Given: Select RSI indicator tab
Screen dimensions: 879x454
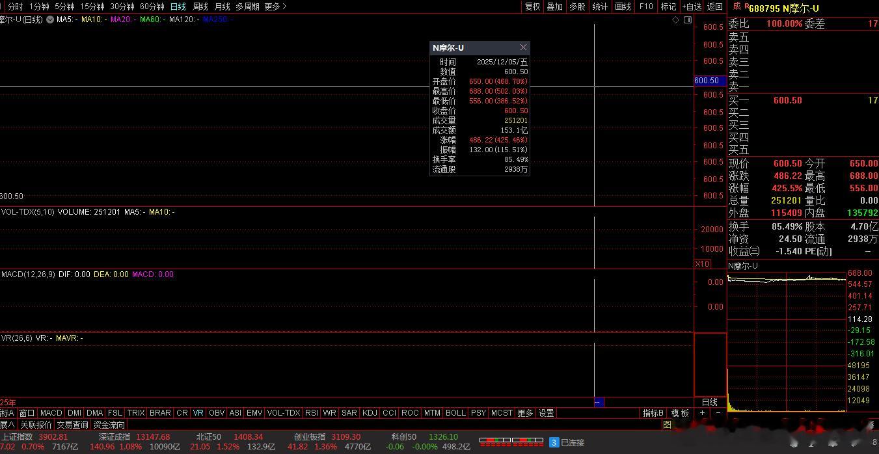Looking at the screenshot, I should [312, 413].
